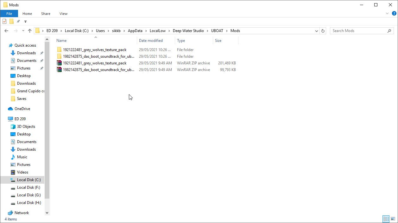
Task: Click AppData in the address breadcrumb
Action: pos(135,31)
